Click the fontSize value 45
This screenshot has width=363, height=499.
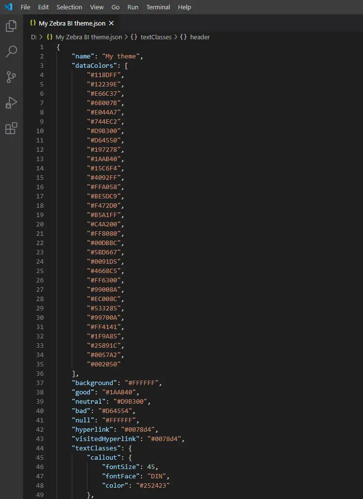click(151, 467)
